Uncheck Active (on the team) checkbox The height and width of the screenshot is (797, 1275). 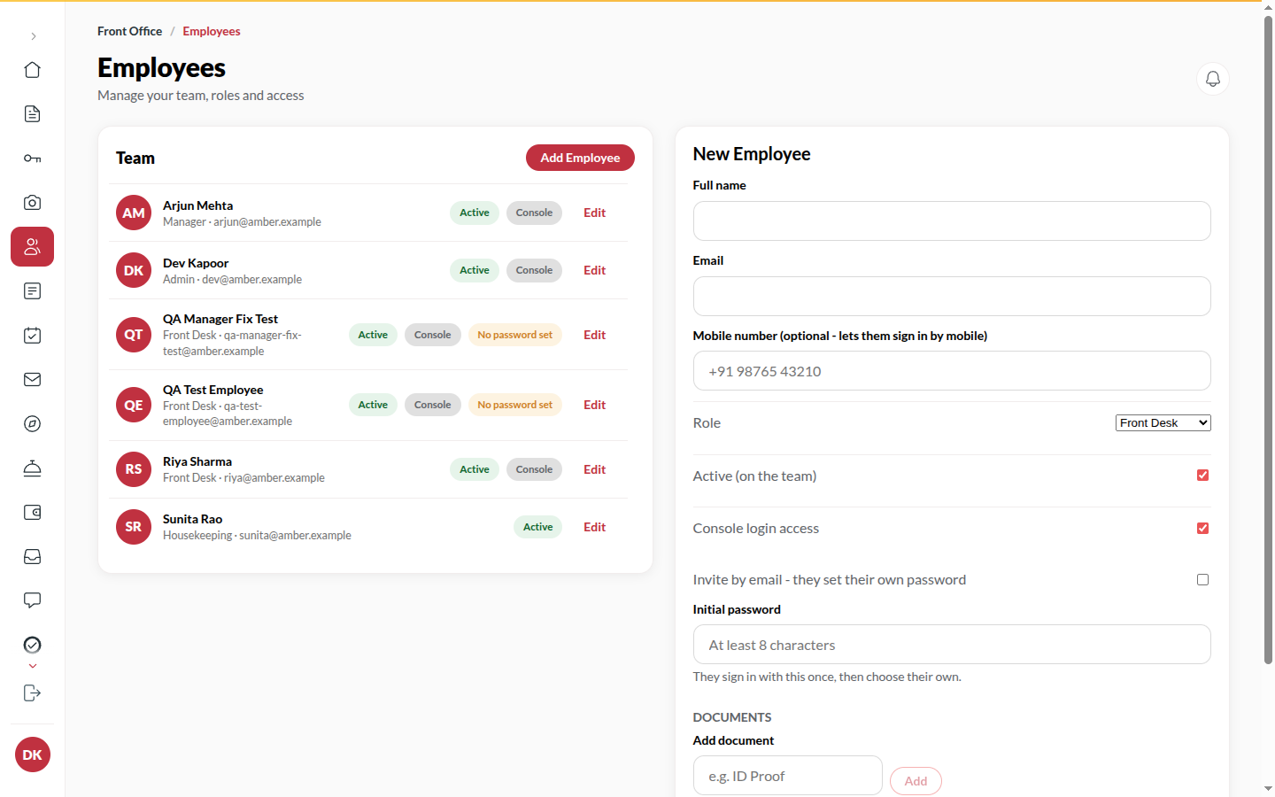pos(1202,476)
